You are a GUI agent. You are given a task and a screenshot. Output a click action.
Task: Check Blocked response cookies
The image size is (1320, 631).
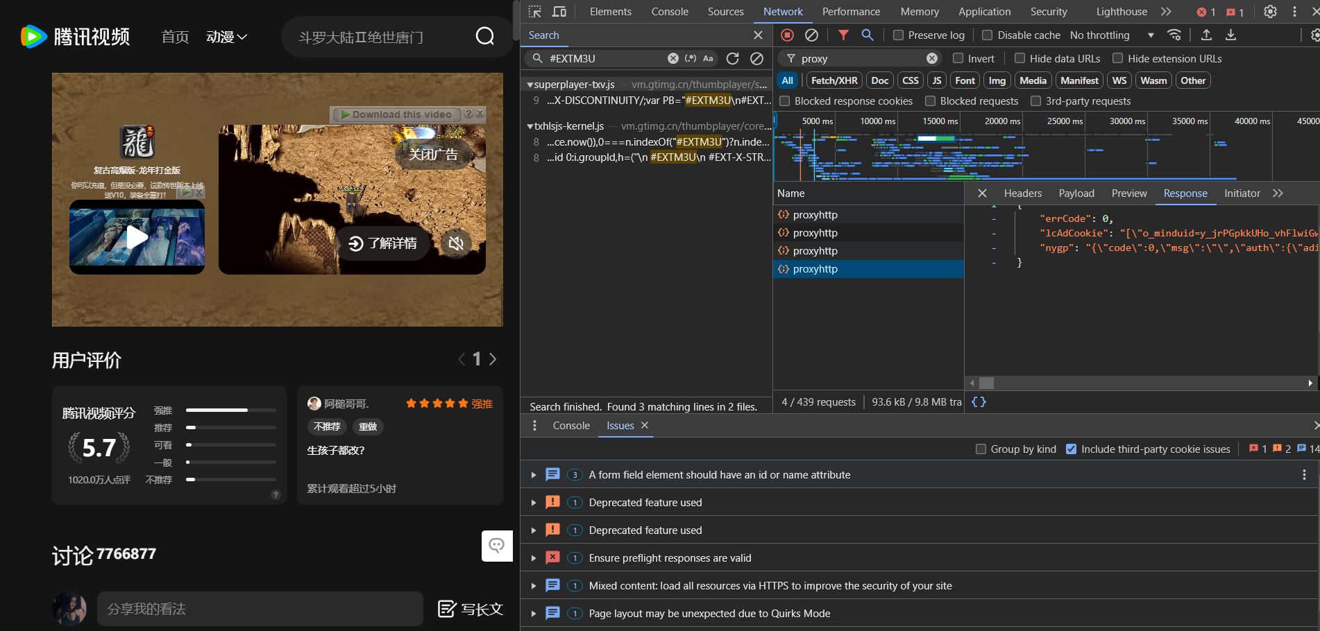pos(784,101)
